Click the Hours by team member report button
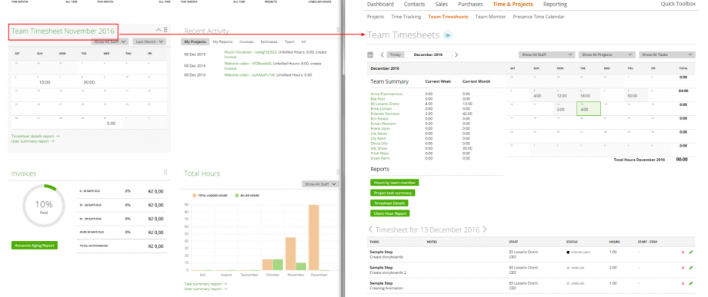This screenshot has height=297, width=708. pos(394,182)
